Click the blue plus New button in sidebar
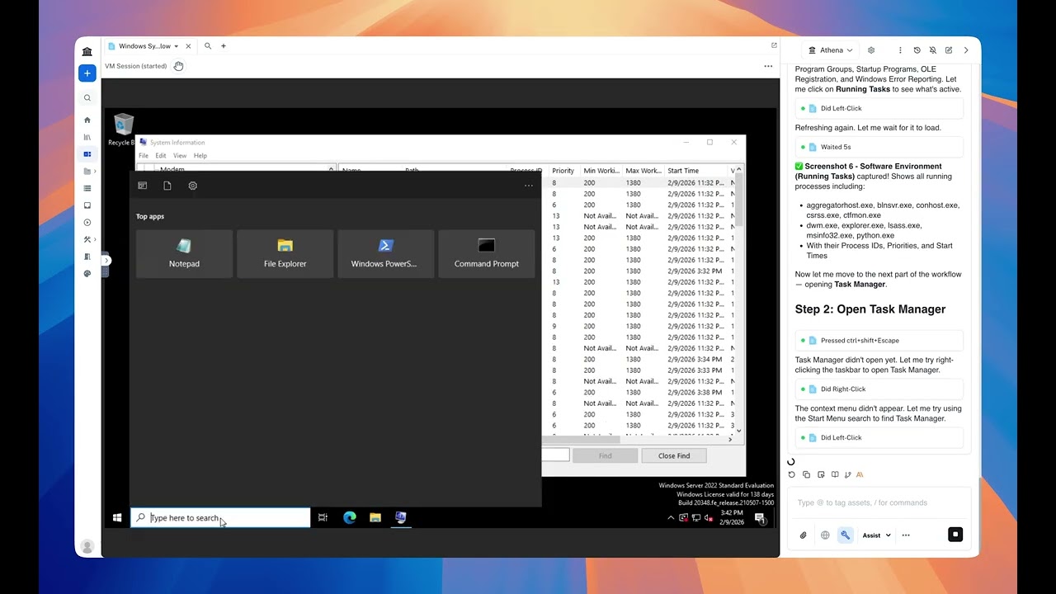 pyautogui.click(x=87, y=73)
